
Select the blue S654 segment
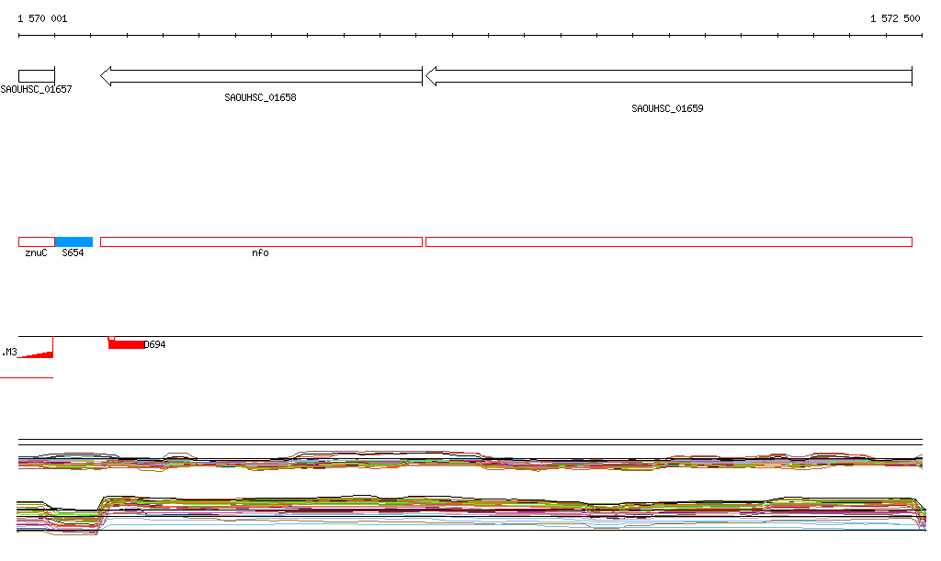(74, 242)
